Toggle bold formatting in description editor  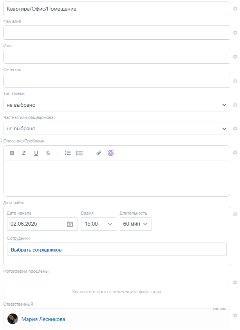(x=12, y=153)
